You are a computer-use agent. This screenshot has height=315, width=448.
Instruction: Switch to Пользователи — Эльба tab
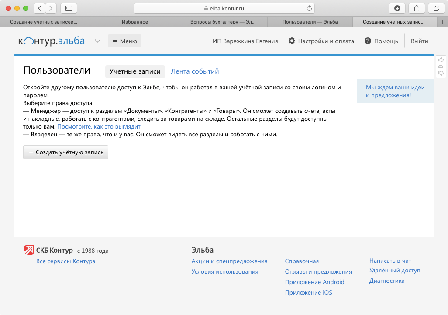[310, 22]
